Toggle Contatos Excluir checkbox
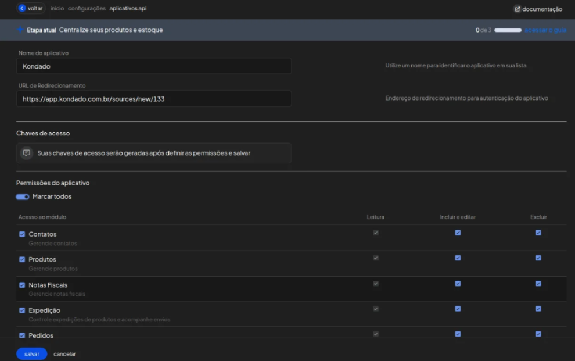This screenshot has height=361, width=575. click(x=538, y=233)
